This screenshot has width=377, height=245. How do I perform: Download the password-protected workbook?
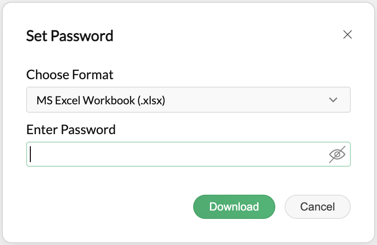[x=234, y=207]
